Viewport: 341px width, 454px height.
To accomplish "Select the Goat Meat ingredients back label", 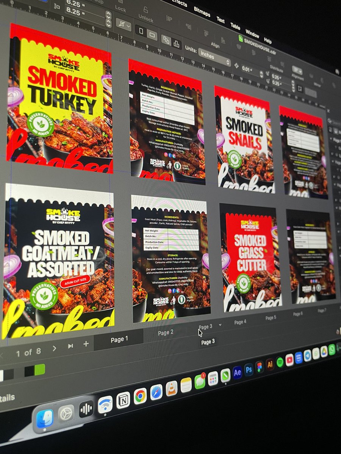I will click(x=170, y=258).
